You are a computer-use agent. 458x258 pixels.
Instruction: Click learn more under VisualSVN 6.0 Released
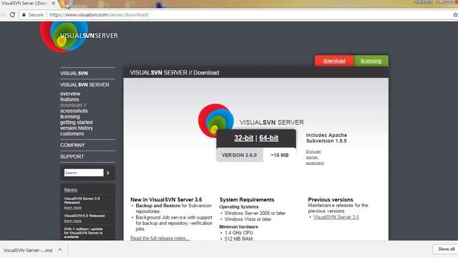point(73,221)
